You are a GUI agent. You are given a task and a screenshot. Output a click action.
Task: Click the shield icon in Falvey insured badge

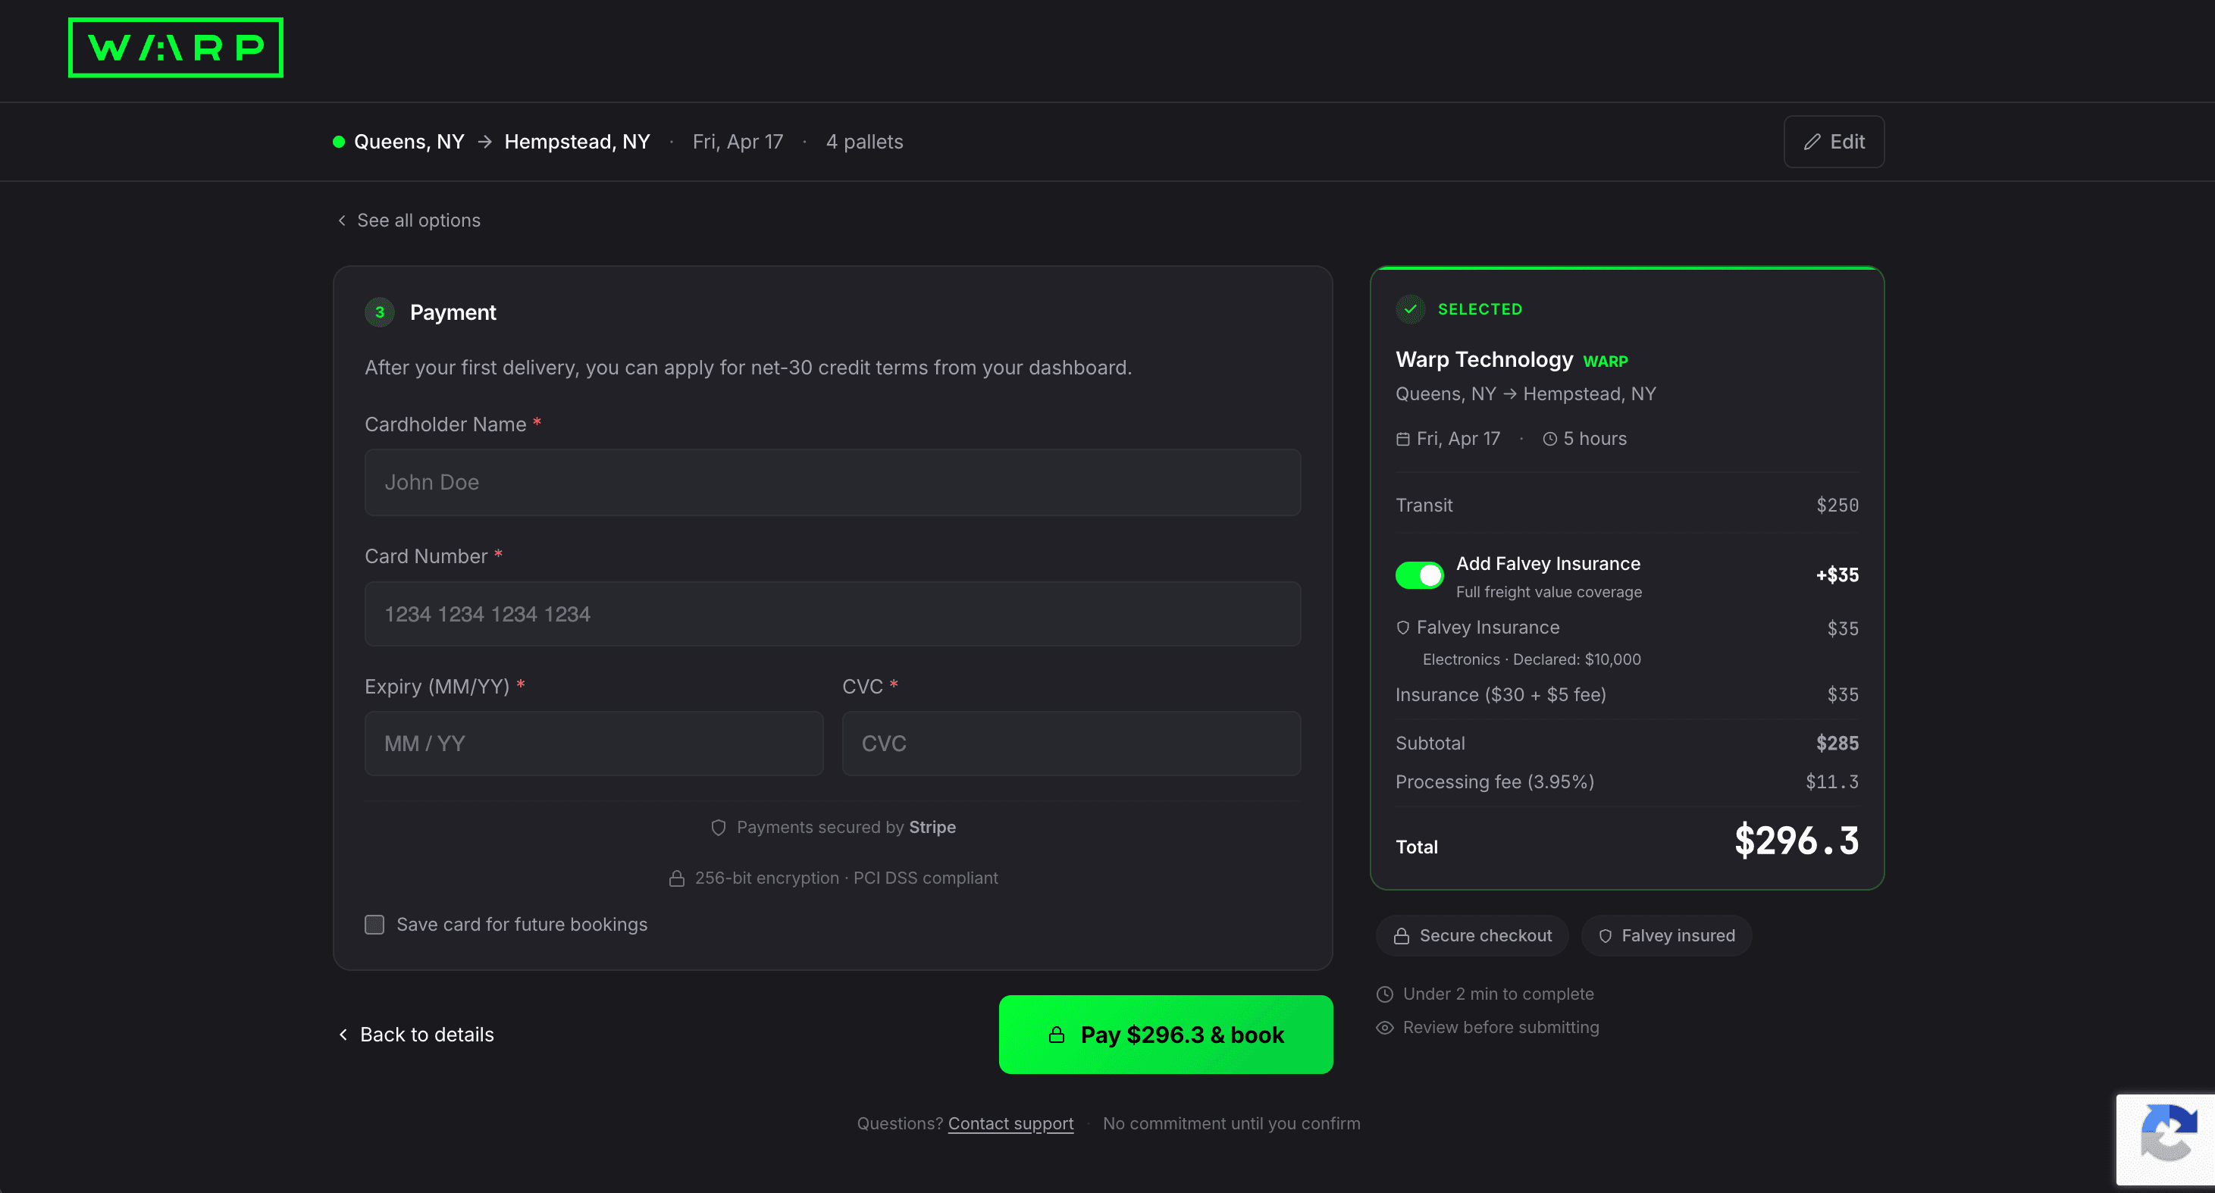coord(1605,936)
